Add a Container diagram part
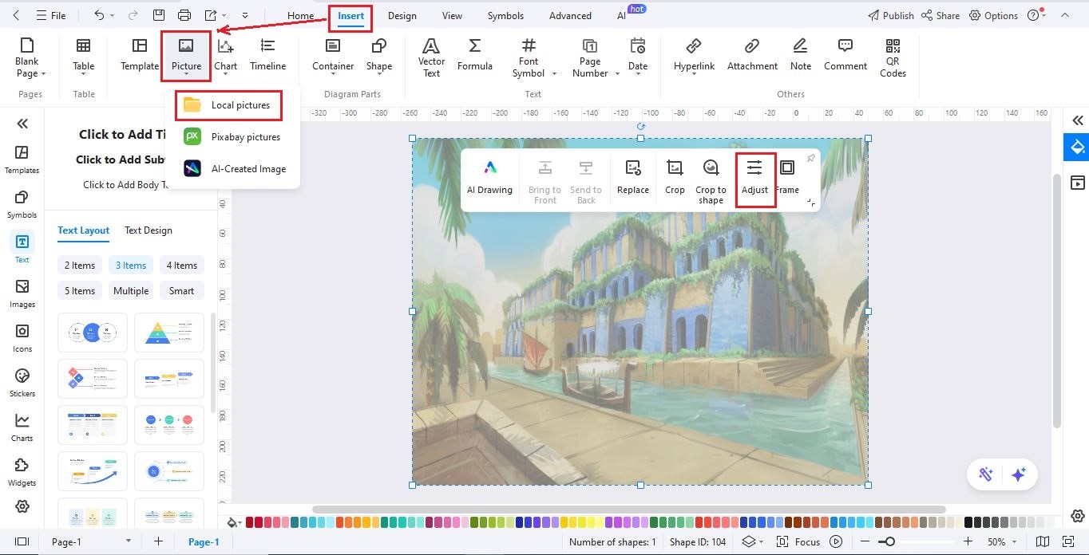This screenshot has height=555, width=1089. (x=333, y=56)
